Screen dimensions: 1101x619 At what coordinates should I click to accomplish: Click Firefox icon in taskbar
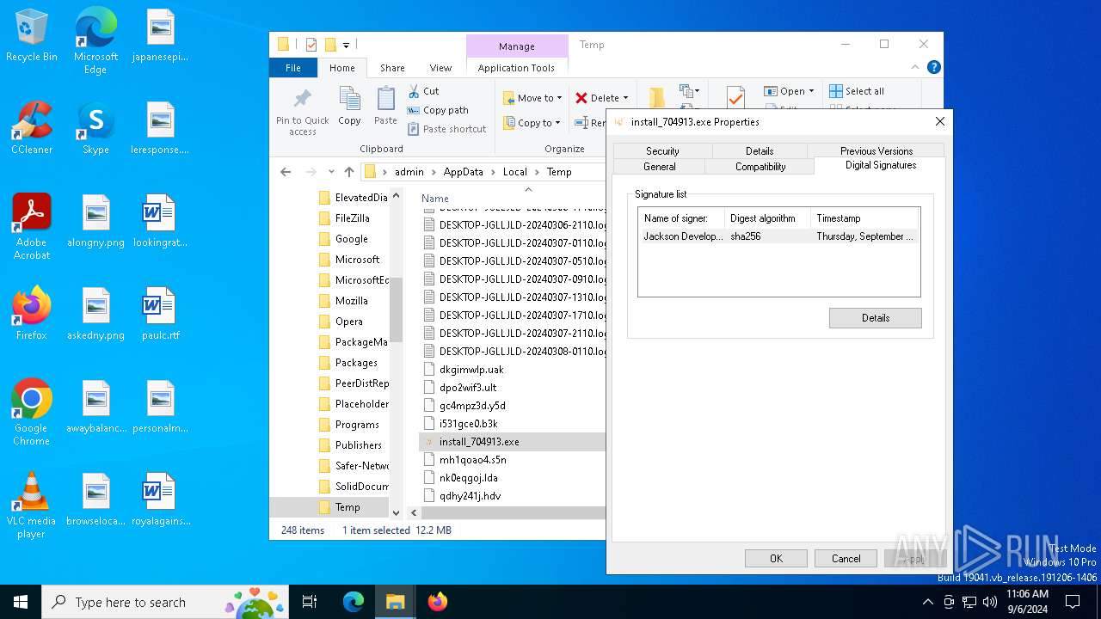438,602
